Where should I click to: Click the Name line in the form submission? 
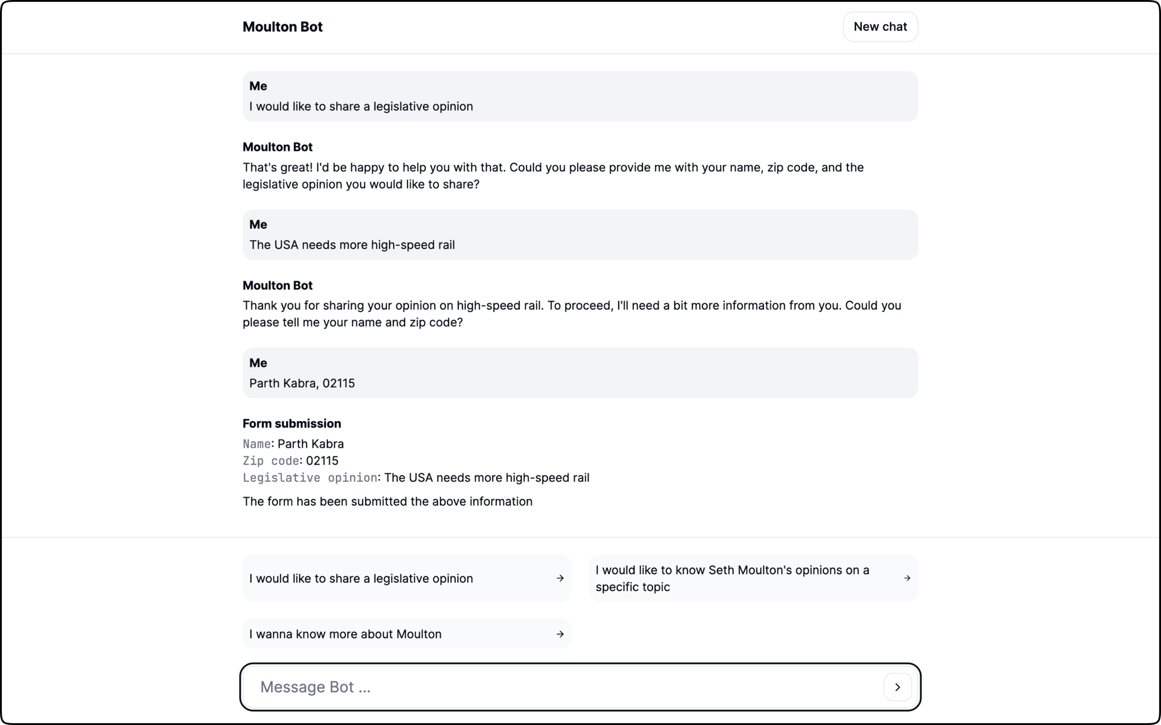293,444
